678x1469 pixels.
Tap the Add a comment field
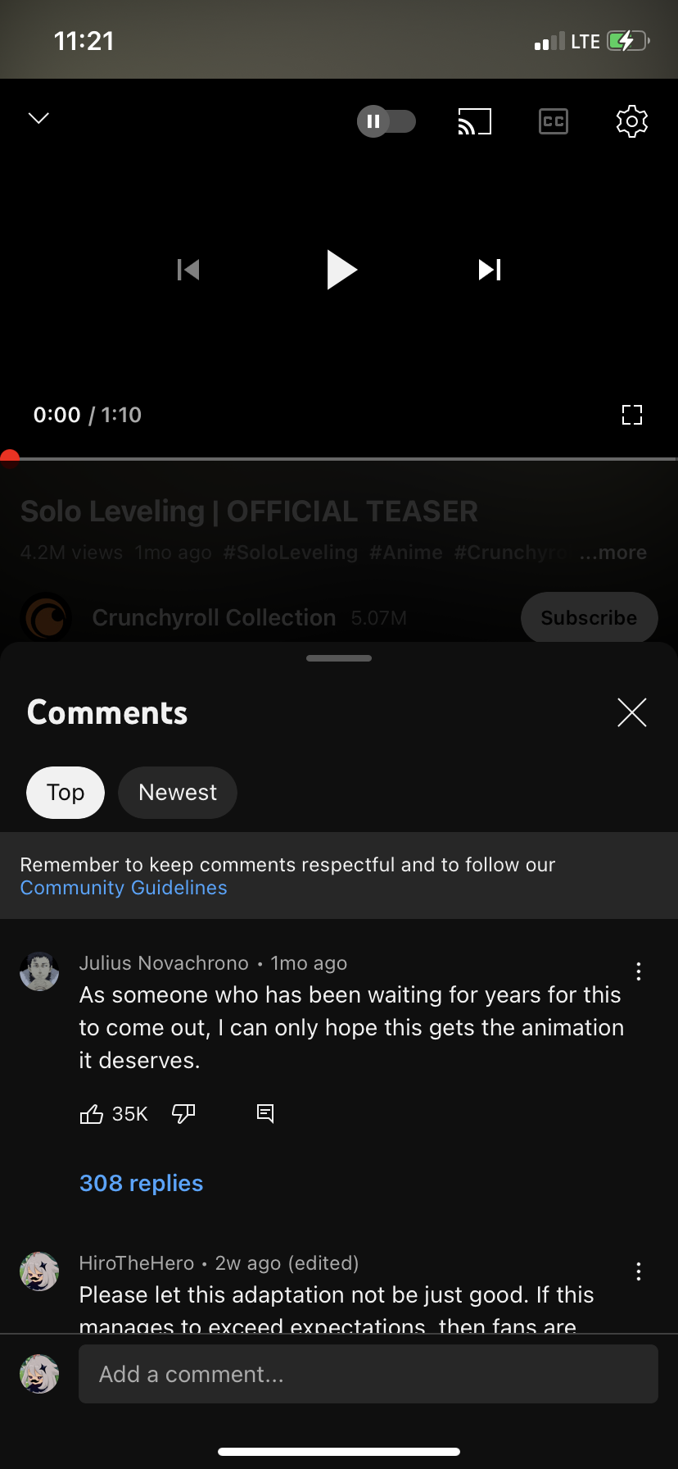tap(368, 1374)
